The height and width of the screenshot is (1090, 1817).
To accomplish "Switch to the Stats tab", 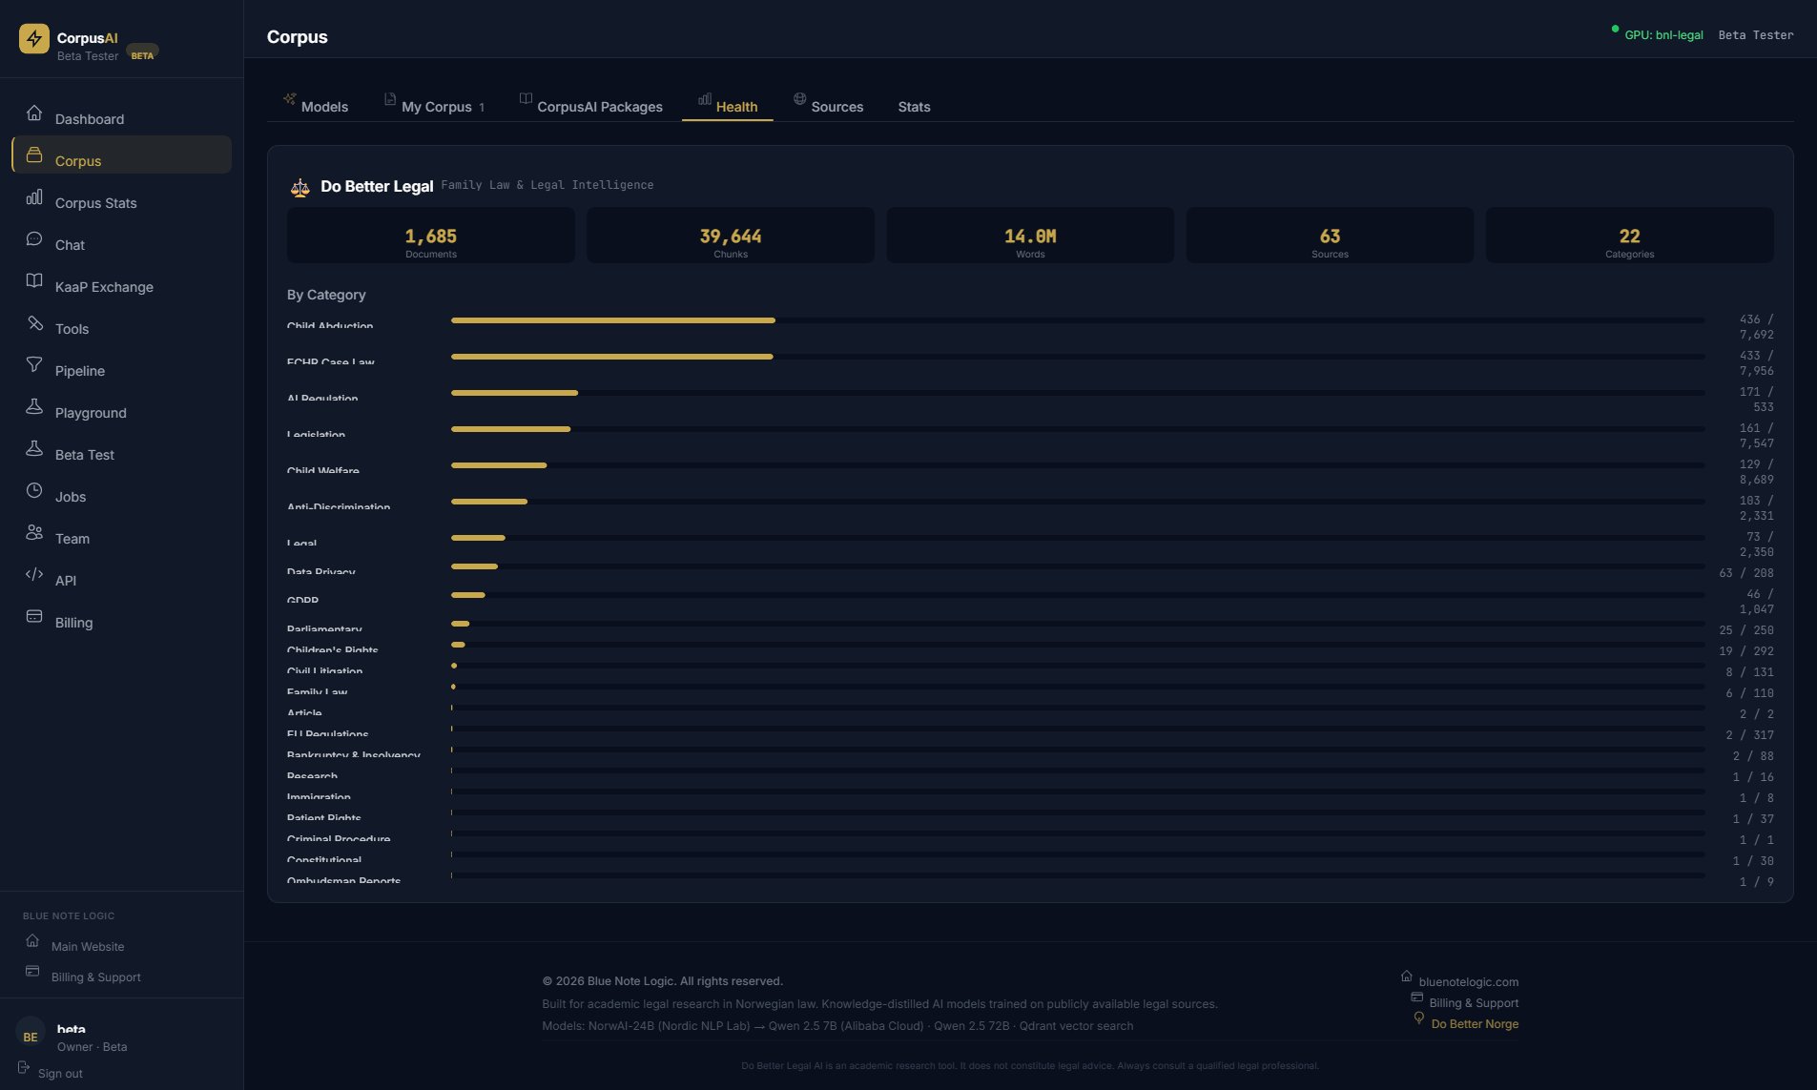I will click(x=913, y=107).
